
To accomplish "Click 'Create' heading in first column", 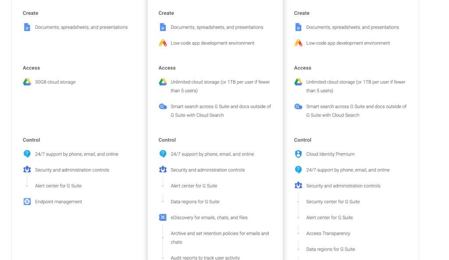I will click(30, 13).
